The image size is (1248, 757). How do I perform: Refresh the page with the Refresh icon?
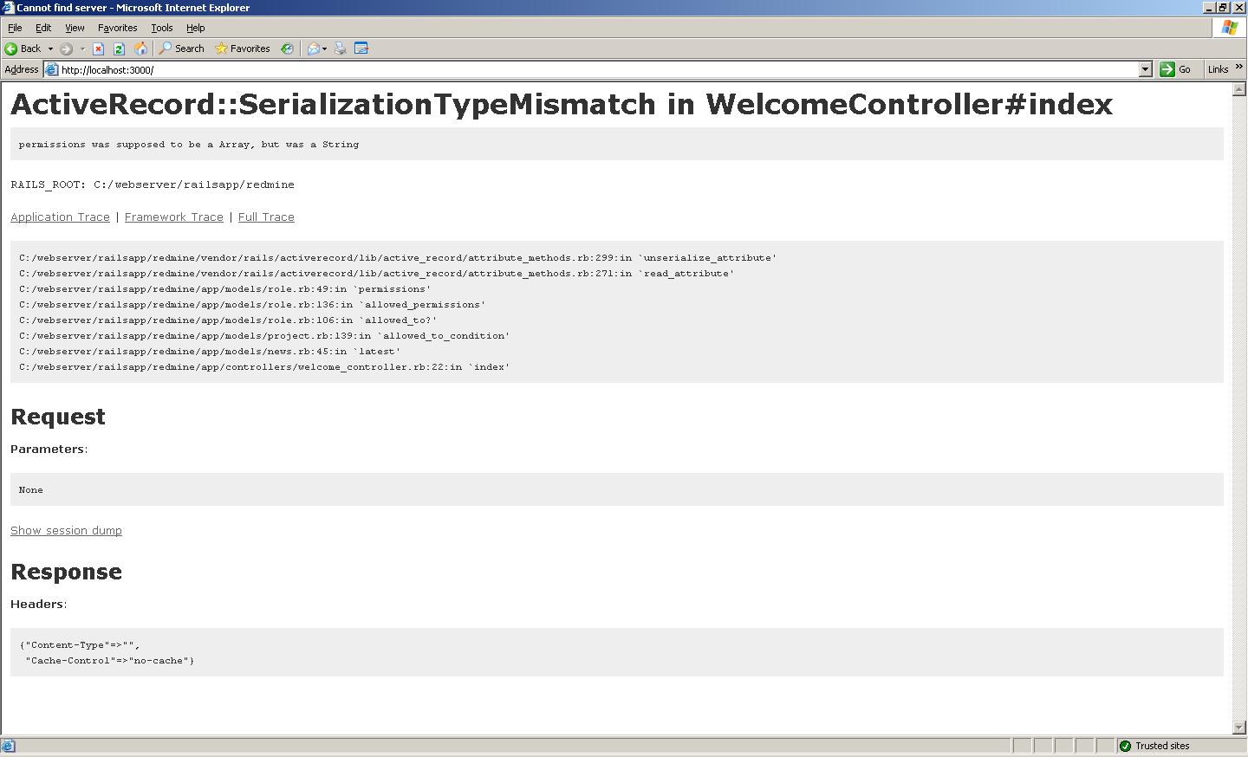[120, 49]
